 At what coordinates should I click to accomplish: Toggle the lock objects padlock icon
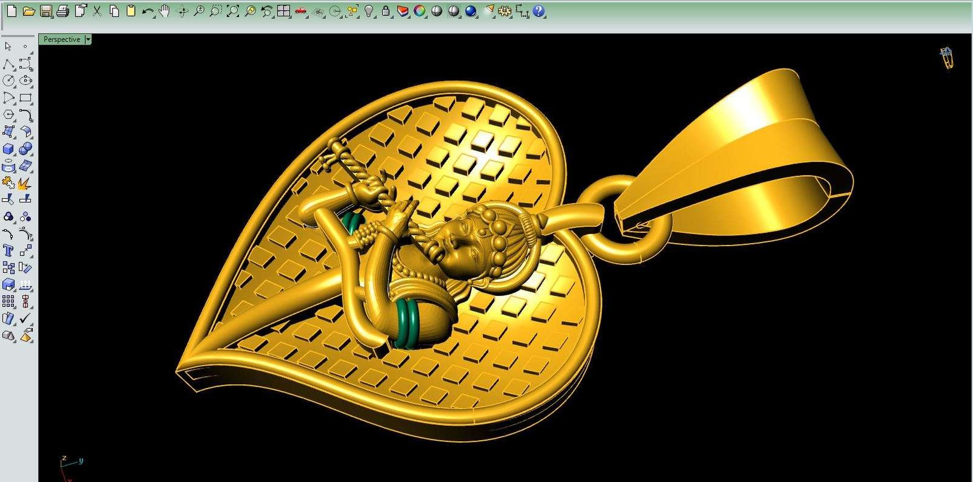point(386,11)
